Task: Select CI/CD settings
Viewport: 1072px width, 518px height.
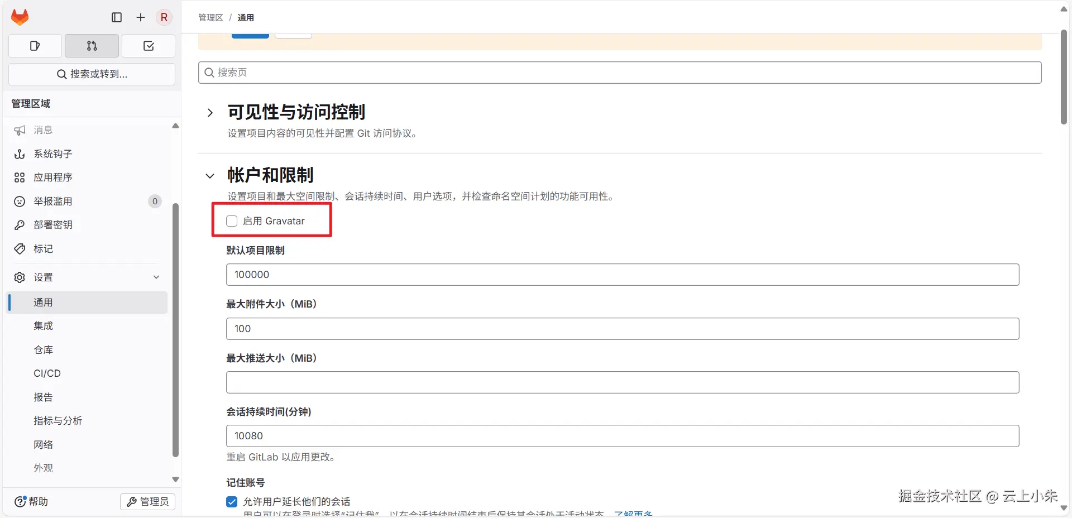Action: pos(88,373)
